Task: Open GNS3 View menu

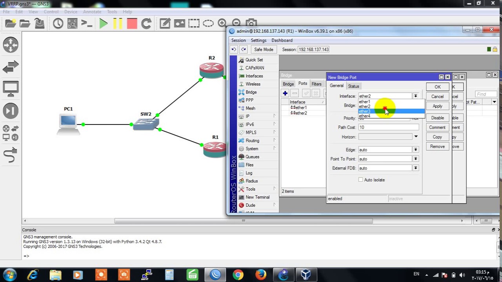Action: tap(33, 12)
